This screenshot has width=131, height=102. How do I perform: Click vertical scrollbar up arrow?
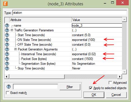[124, 19]
